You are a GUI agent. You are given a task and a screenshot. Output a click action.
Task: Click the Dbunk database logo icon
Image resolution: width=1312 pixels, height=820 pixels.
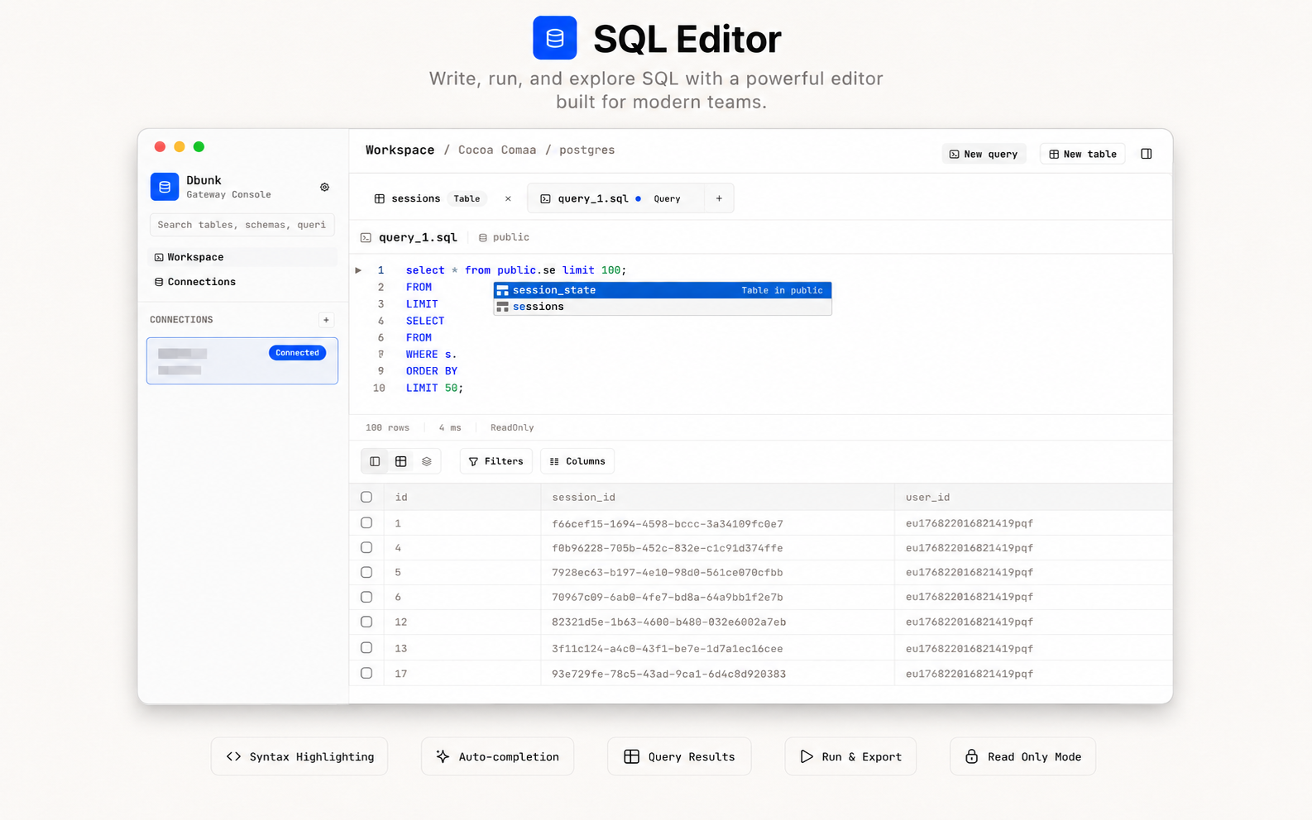[x=165, y=187]
